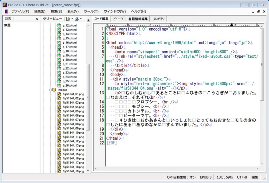The width and height of the screenshot is (269, 183).
Task: Select p_23.xhtml in the tree
Action: [70, 73]
